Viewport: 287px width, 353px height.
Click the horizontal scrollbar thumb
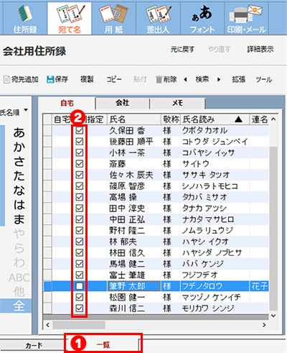click(x=79, y=325)
